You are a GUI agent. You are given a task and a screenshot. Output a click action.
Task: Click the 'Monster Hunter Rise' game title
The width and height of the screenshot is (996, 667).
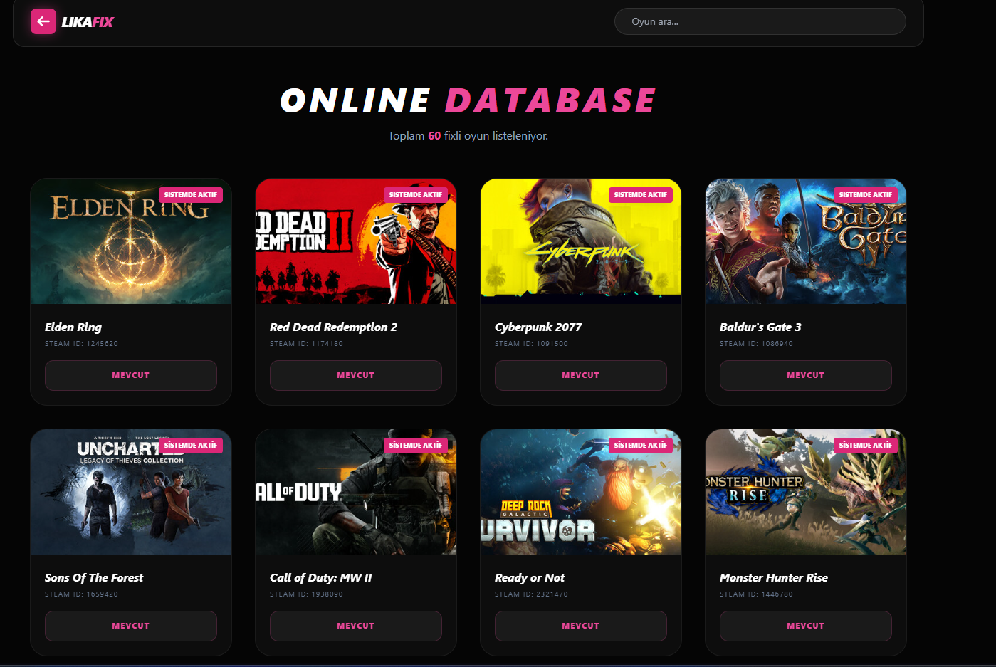tap(774, 577)
